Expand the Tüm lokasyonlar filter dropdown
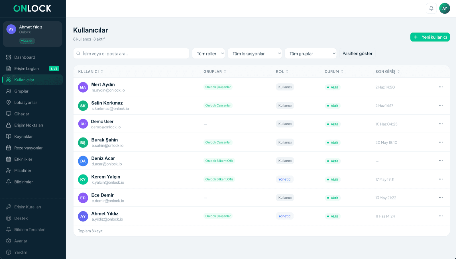 click(x=255, y=53)
